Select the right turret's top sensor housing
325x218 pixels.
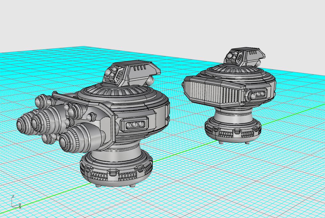(x=244, y=56)
